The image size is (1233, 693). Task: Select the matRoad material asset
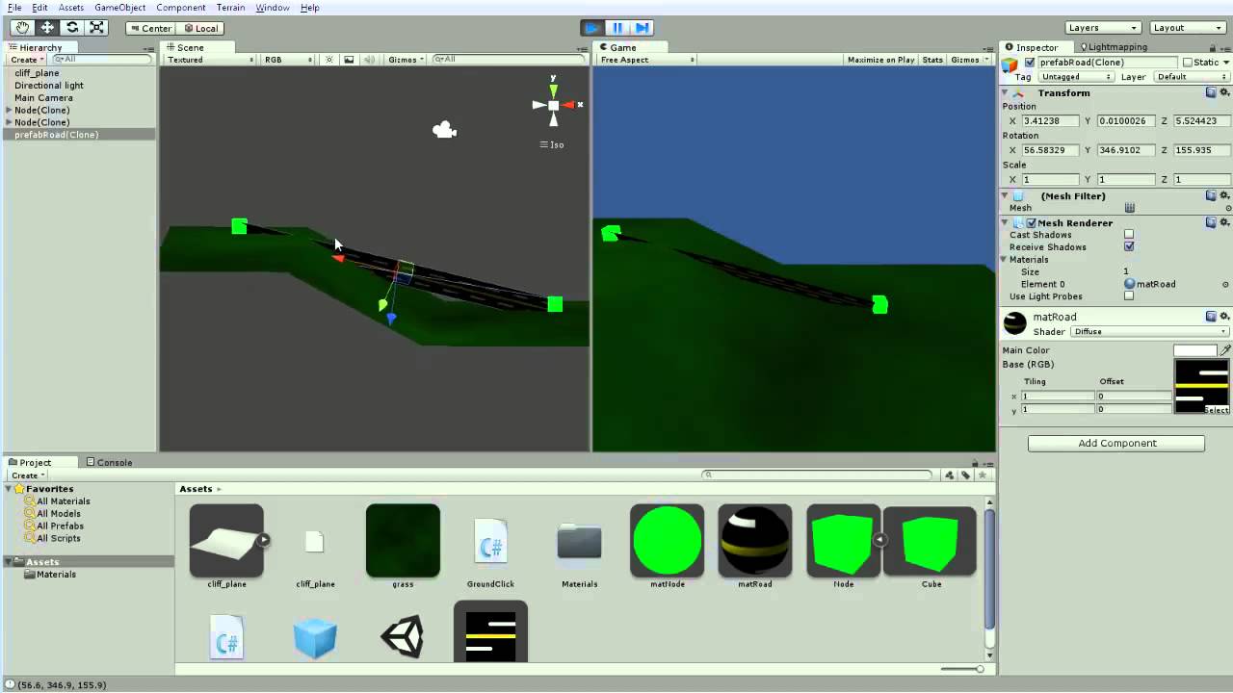[755, 546]
